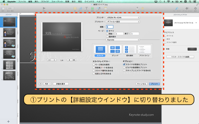Open the 編集 menu
Viewport: 199px width, 124px height.
[x=30, y=2]
